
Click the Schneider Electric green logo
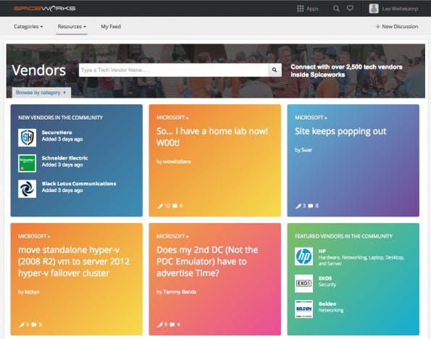click(x=28, y=163)
